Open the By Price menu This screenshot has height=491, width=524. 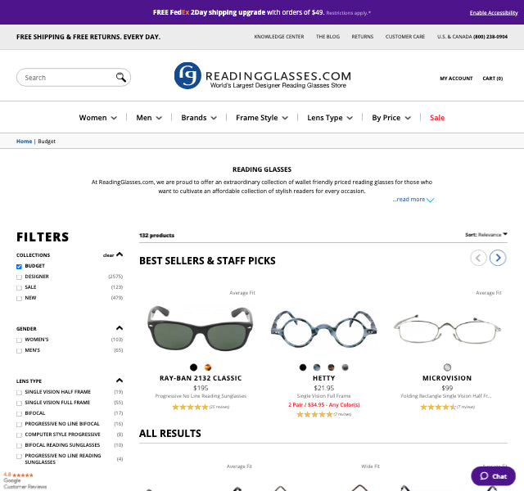coord(391,118)
